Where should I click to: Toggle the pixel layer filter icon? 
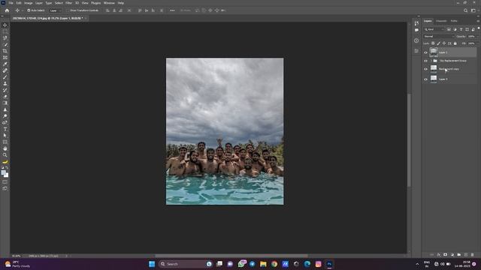pyautogui.click(x=449, y=29)
